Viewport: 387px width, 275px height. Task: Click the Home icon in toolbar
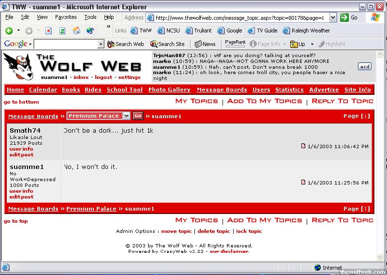point(76,31)
